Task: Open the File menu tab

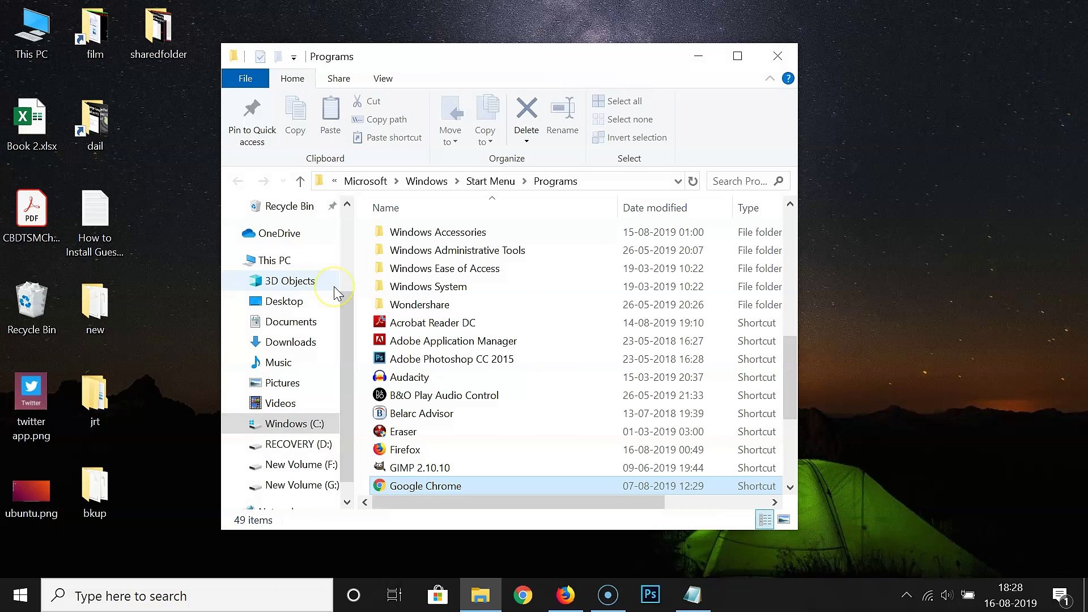Action: pos(245,78)
